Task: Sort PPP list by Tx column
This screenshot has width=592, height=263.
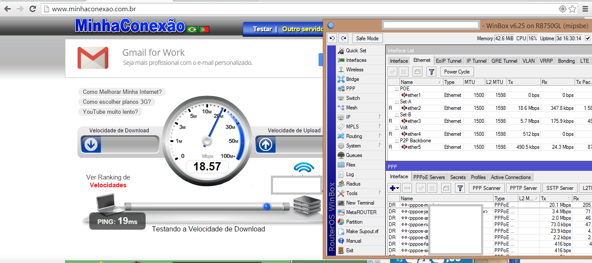Action: click(x=556, y=199)
